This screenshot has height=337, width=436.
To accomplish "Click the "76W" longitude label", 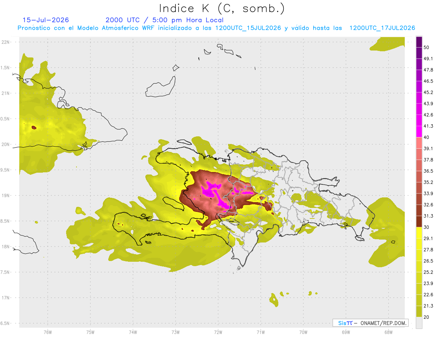I will coord(48,332).
